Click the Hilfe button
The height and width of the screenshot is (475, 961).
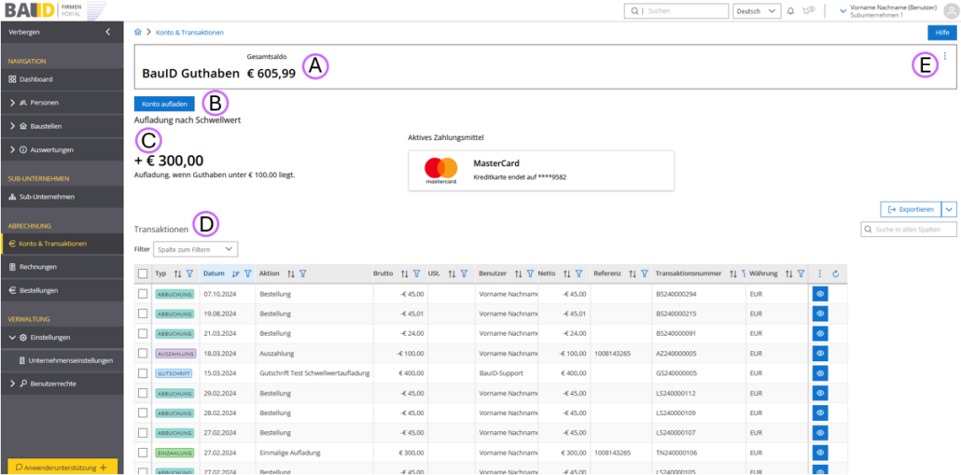tap(942, 33)
